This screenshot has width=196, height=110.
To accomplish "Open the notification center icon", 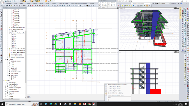I will 186,104.
